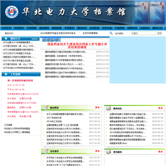Screen dimensions: 166x166
Task: Open the right 年鉴 yearbook cover in the banner
Action: 157,12
